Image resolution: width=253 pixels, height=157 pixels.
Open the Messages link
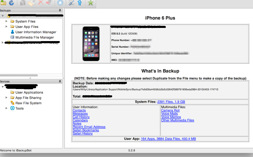(80, 114)
